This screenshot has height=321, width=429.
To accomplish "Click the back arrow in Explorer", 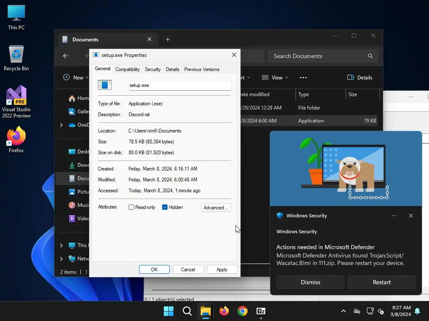I will coord(66,56).
